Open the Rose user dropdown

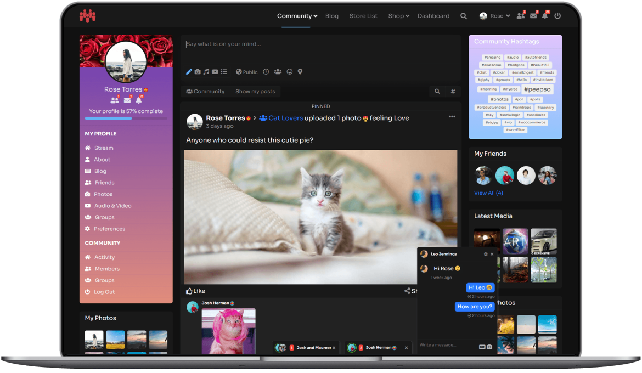(494, 16)
